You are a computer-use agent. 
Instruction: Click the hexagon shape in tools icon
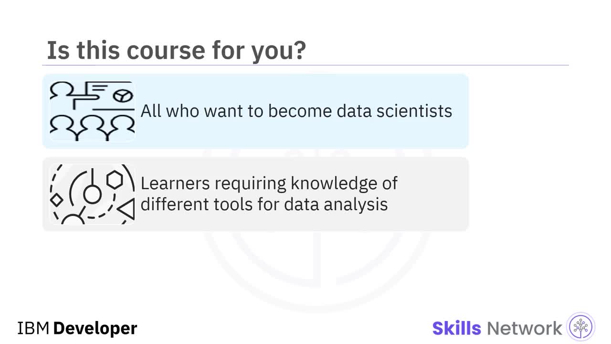(x=115, y=180)
